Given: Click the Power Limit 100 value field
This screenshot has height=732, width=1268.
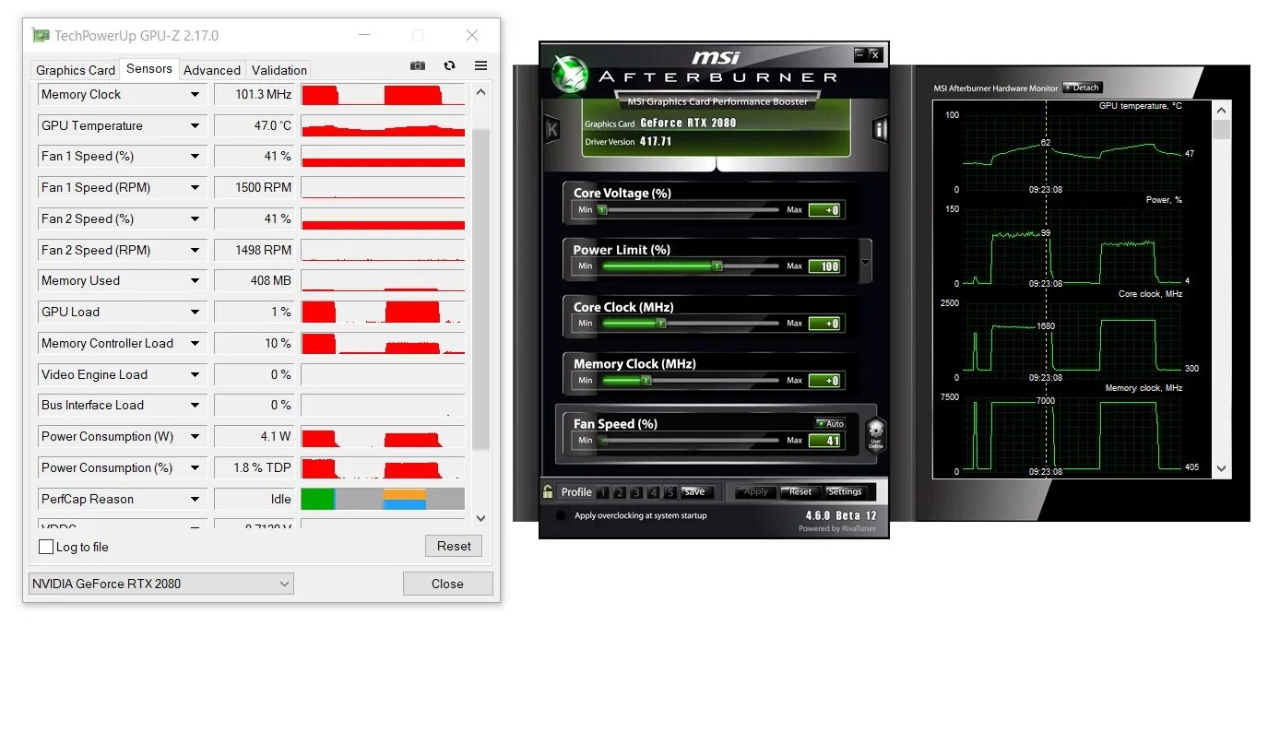Looking at the screenshot, I should point(824,266).
